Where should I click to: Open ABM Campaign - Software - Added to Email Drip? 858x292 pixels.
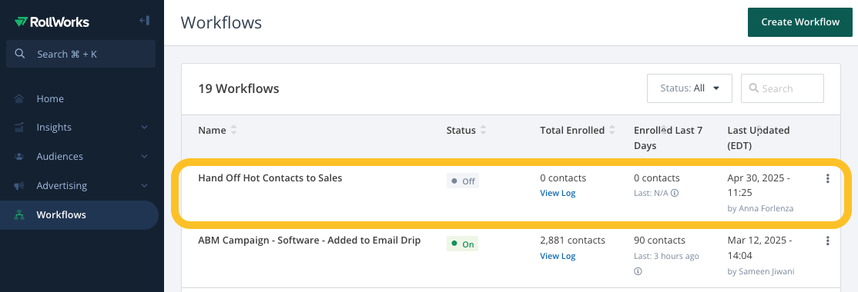point(309,241)
